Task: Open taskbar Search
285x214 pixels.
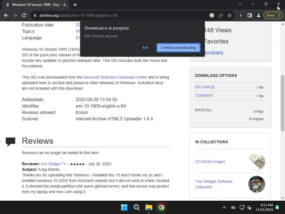Action: point(136,207)
